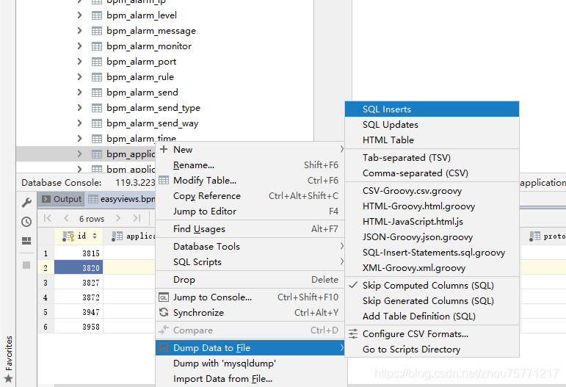
Task: Click the wrench settings icon in console sidebar
Action: tap(26, 202)
